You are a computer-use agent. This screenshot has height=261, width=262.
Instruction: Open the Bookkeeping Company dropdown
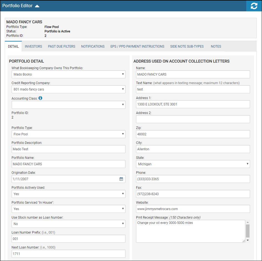[x=69, y=74]
